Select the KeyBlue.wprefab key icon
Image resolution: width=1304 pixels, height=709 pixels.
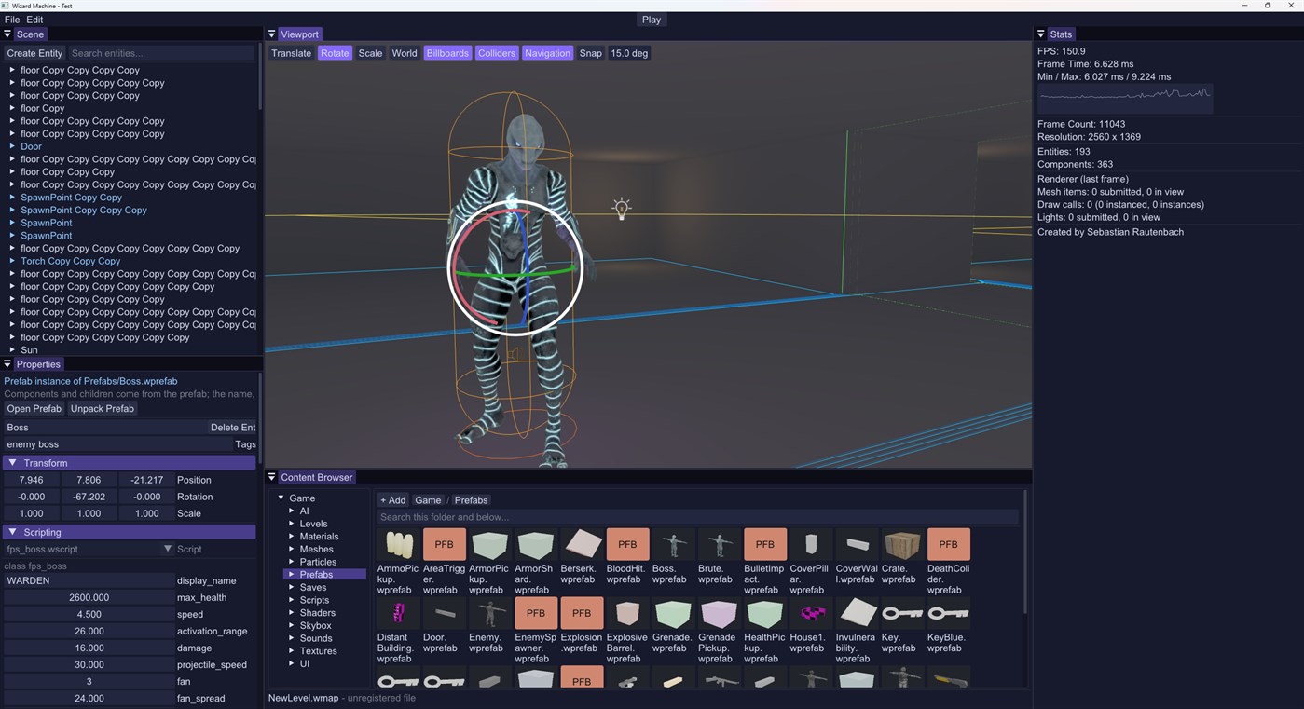click(948, 614)
